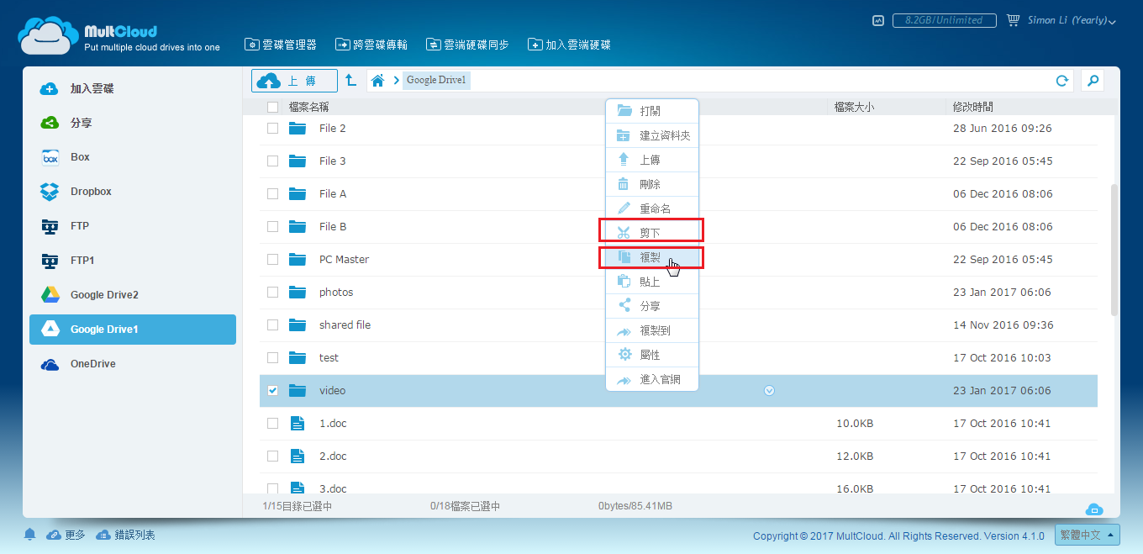Open 跨雲碟傳輸 in the top navigation

[371, 45]
